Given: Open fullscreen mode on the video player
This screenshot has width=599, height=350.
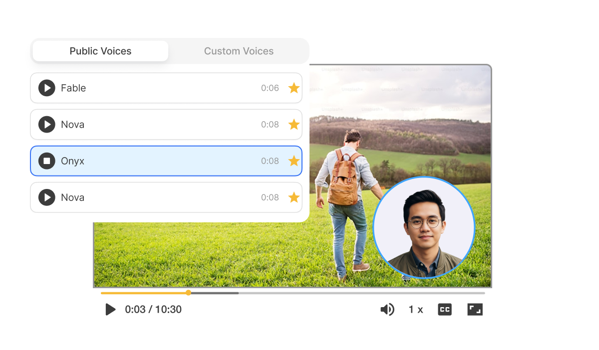Looking at the screenshot, I should pyautogui.click(x=474, y=309).
